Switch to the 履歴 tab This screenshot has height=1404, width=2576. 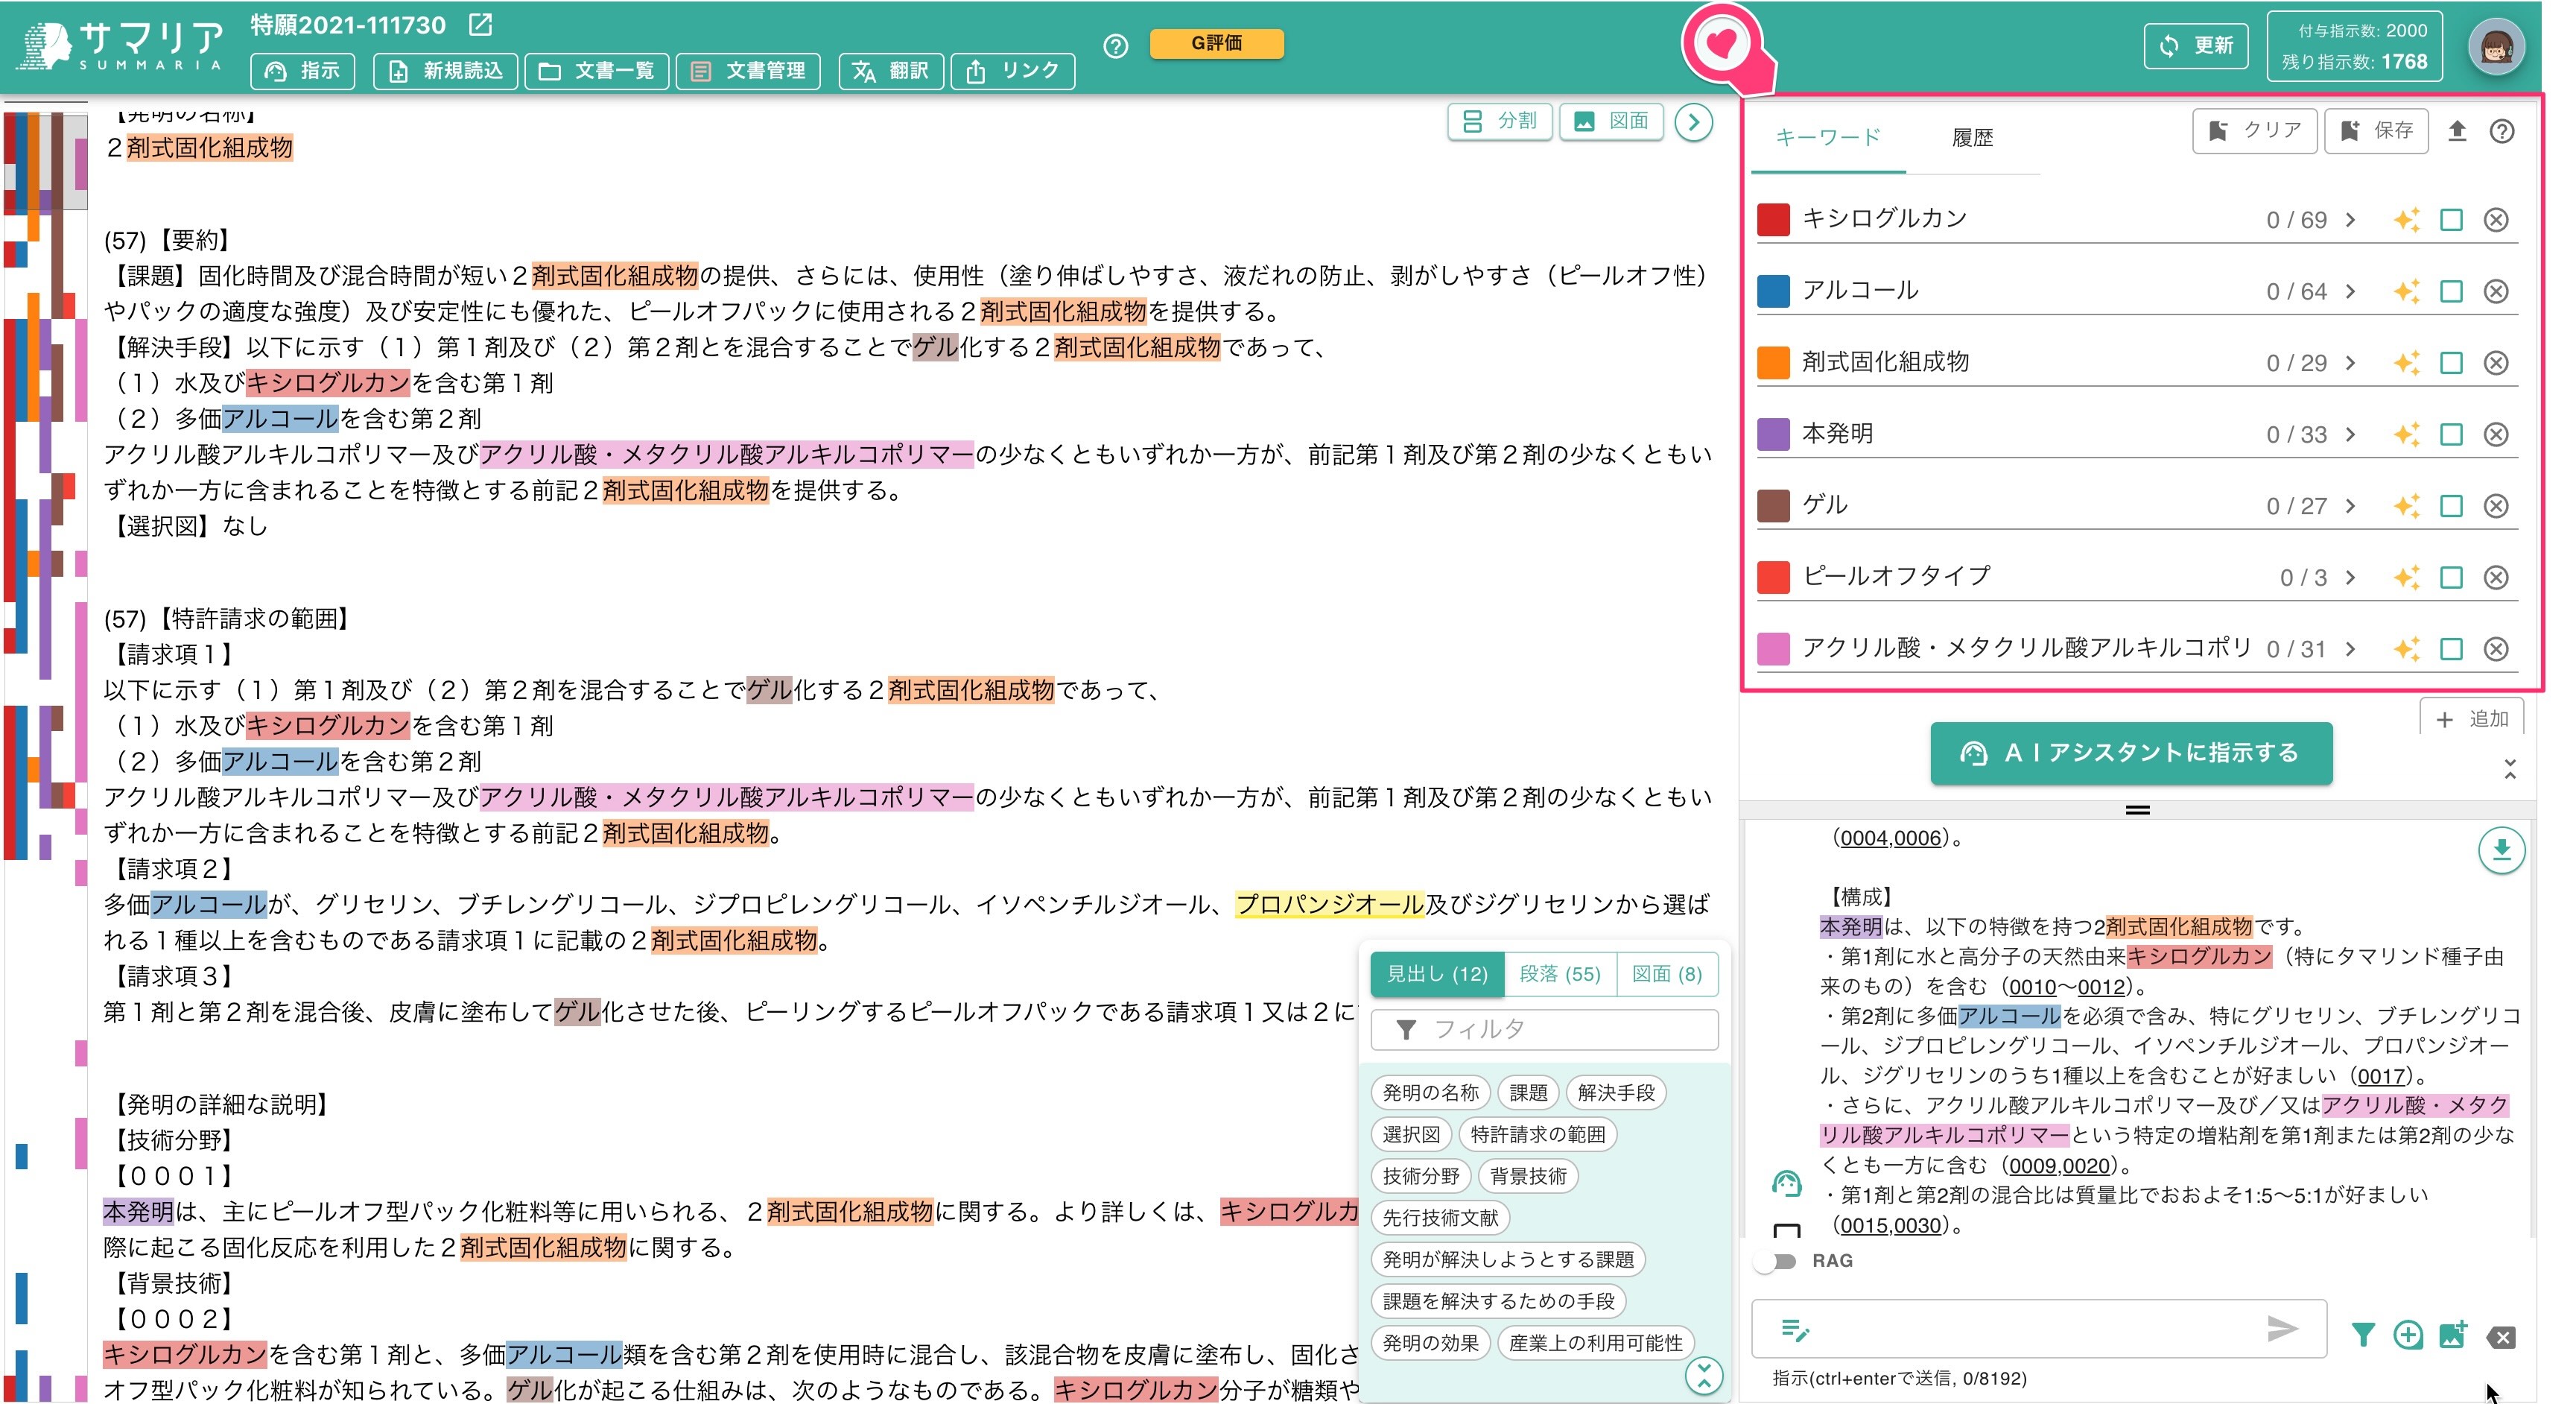pyautogui.click(x=1972, y=138)
